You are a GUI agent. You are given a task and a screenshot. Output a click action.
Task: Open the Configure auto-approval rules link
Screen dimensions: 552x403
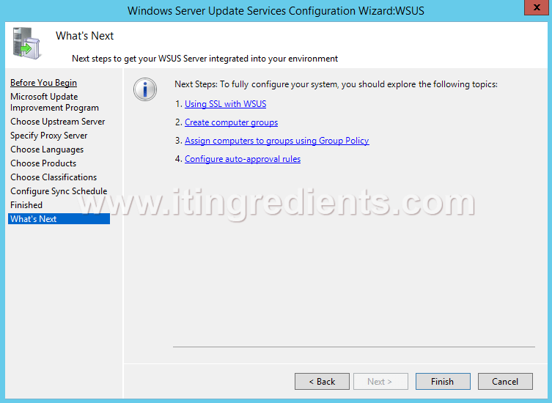tap(243, 159)
